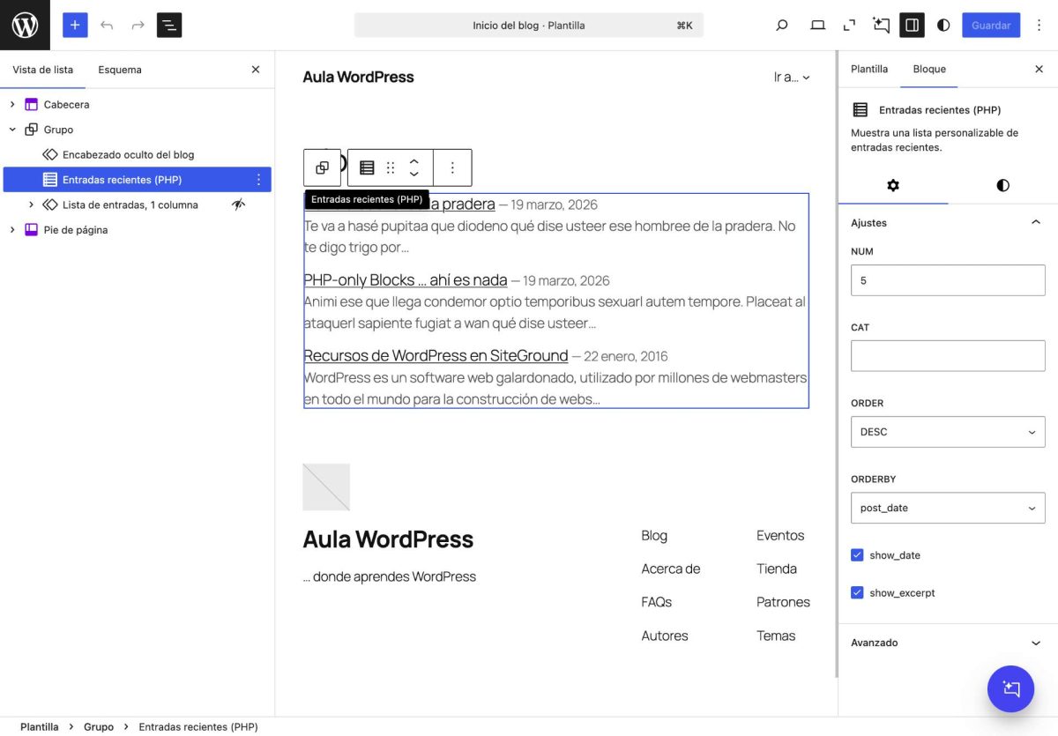Toggle visibility of Lista de entradas block
Viewport: 1058px width, 736px height.
238,204
